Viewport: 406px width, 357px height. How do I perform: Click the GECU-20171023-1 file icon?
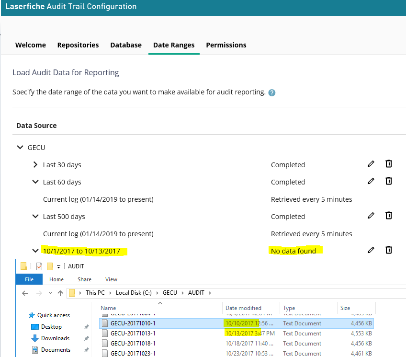click(105, 353)
